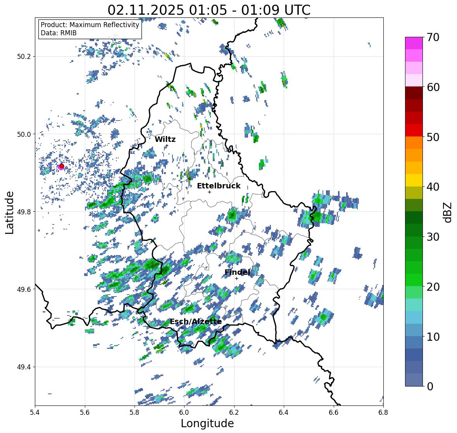Viewport: 457px width, 433px height.
Task: Click the 6.8 longitude tick label
Action: click(x=383, y=412)
